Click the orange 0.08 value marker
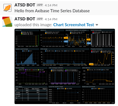The image size is (118, 106). coord(91,64)
